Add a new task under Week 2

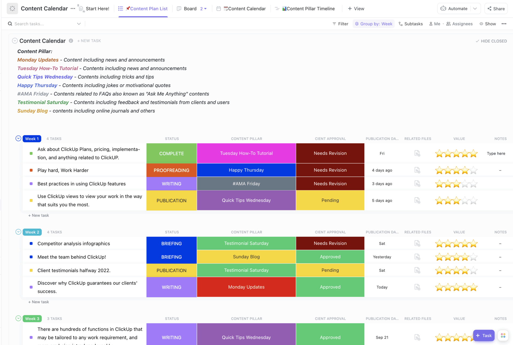[x=38, y=302]
